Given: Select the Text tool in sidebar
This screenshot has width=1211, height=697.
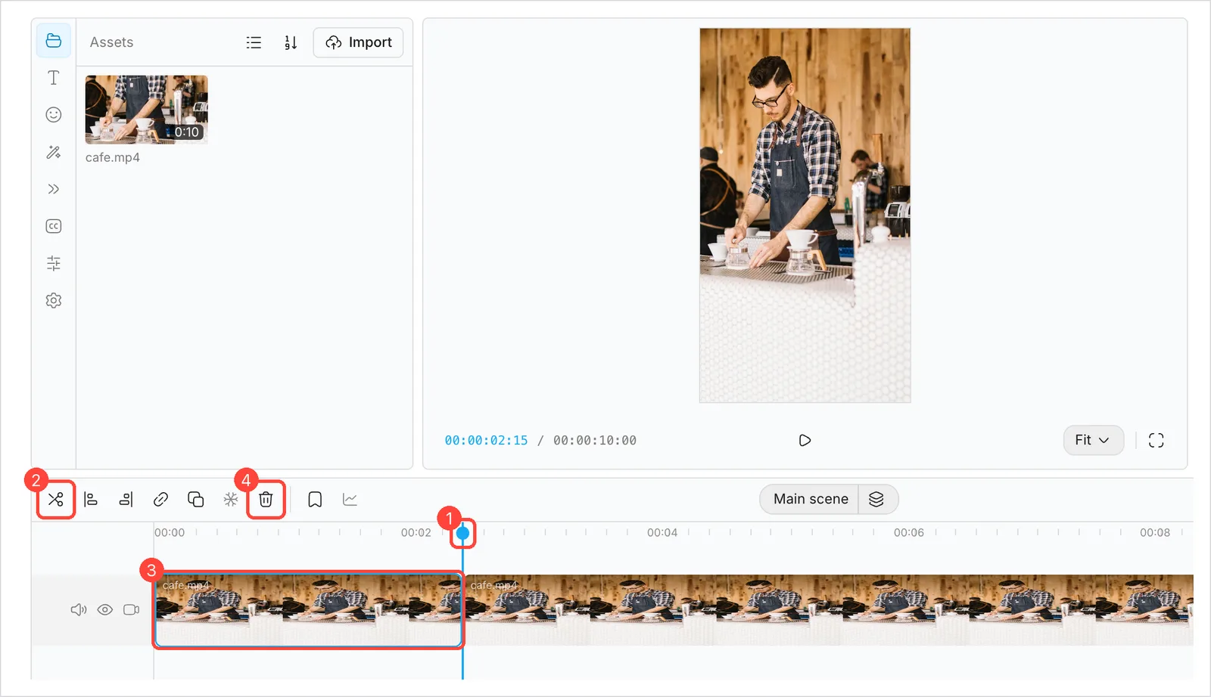Looking at the screenshot, I should 54,78.
